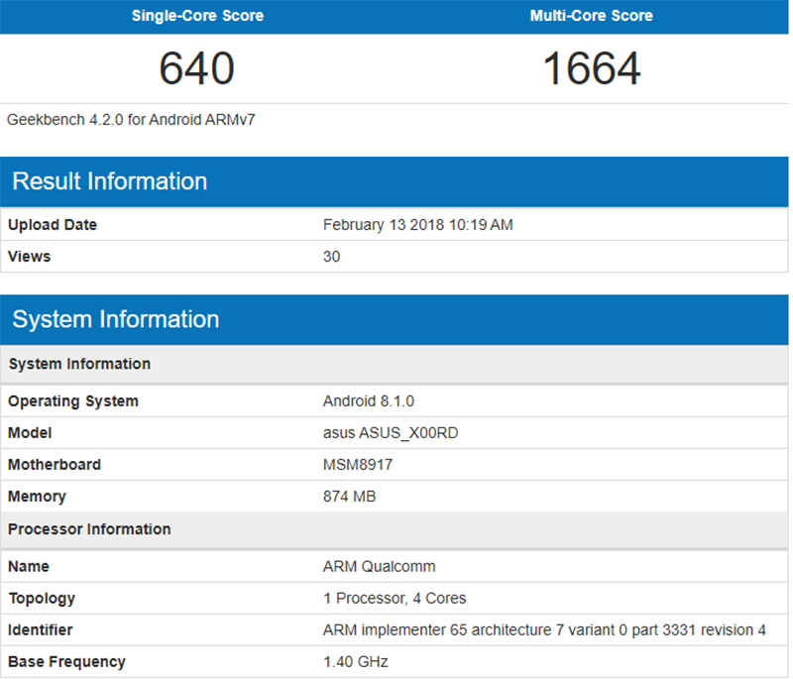
Task: Click the Geekbench 4.2.0 for Android ARMv7 text
Action: pyautogui.click(x=131, y=120)
